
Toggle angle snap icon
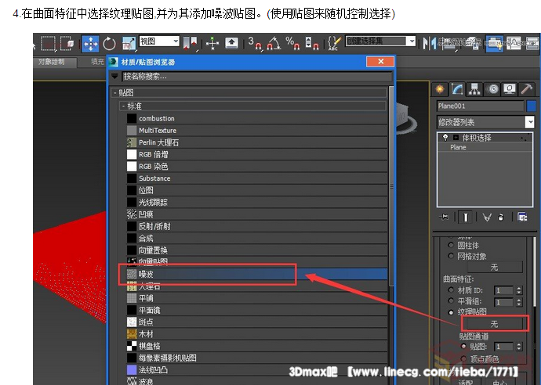coord(274,44)
